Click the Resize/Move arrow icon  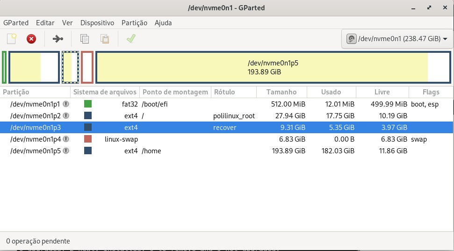pyautogui.click(x=58, y=38)
